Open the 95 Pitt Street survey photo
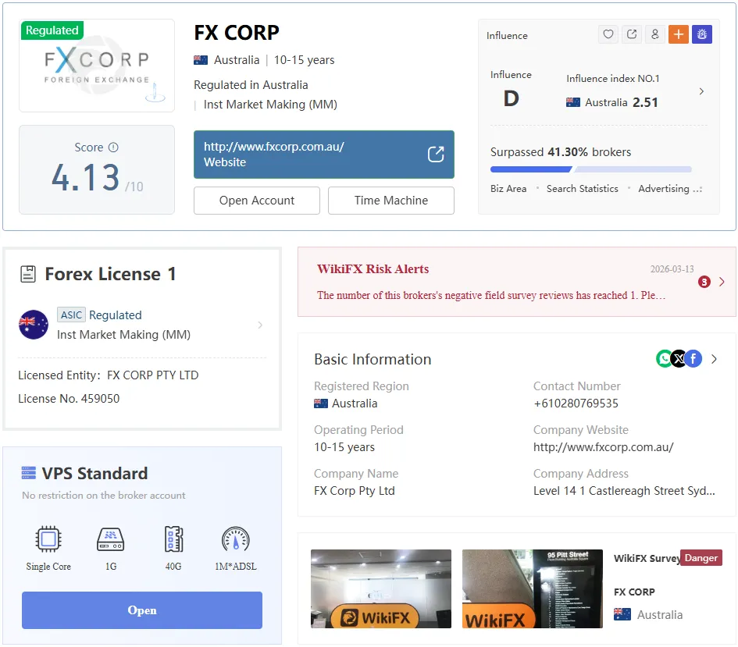Image resolution: width=738 pixels, height=647 pixels. pyautogui.click(x=533, y=588)
